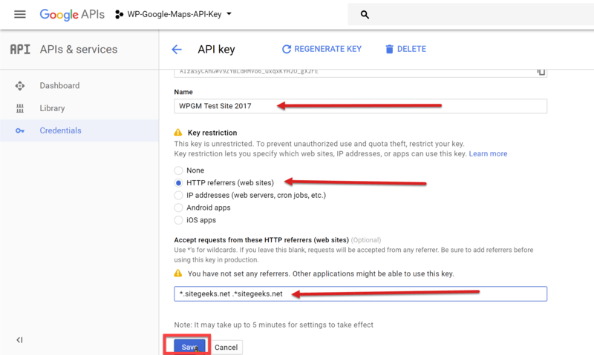The height and width of the screenshot is (355, 594).
Task: Click the 'Key restriction' heading text
Action: (212, 133)
